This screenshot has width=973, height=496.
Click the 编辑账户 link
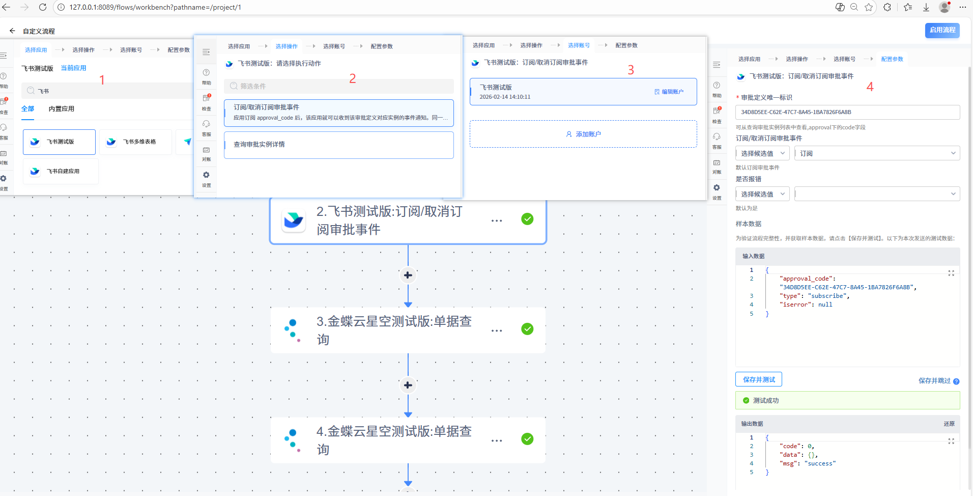[x=669, y=92]
